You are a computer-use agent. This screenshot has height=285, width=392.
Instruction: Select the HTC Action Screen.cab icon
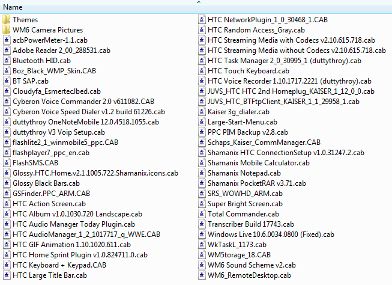tap(7, 204)
